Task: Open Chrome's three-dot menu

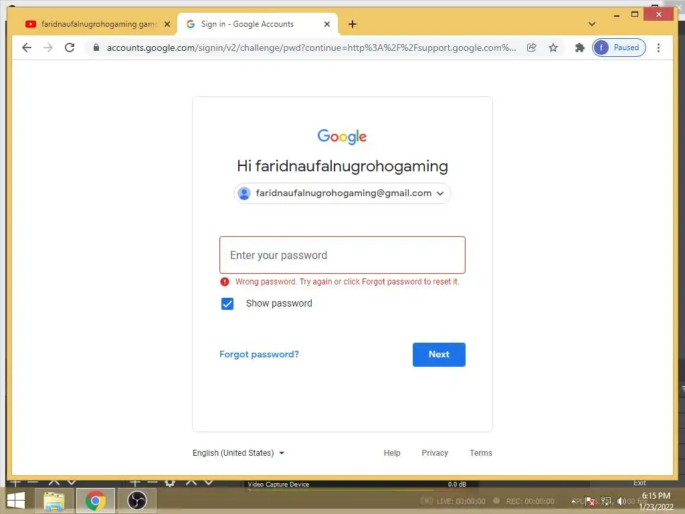Action: (x=658, y=48)
